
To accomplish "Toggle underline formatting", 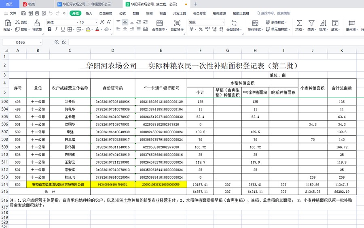I will 63,30.
